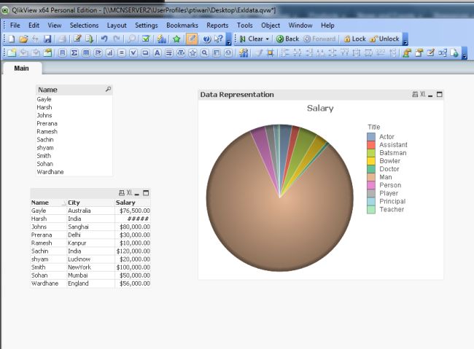Create a List Box object
The width and height of the screenshot is (474, 349).
[x=62, y=53]
